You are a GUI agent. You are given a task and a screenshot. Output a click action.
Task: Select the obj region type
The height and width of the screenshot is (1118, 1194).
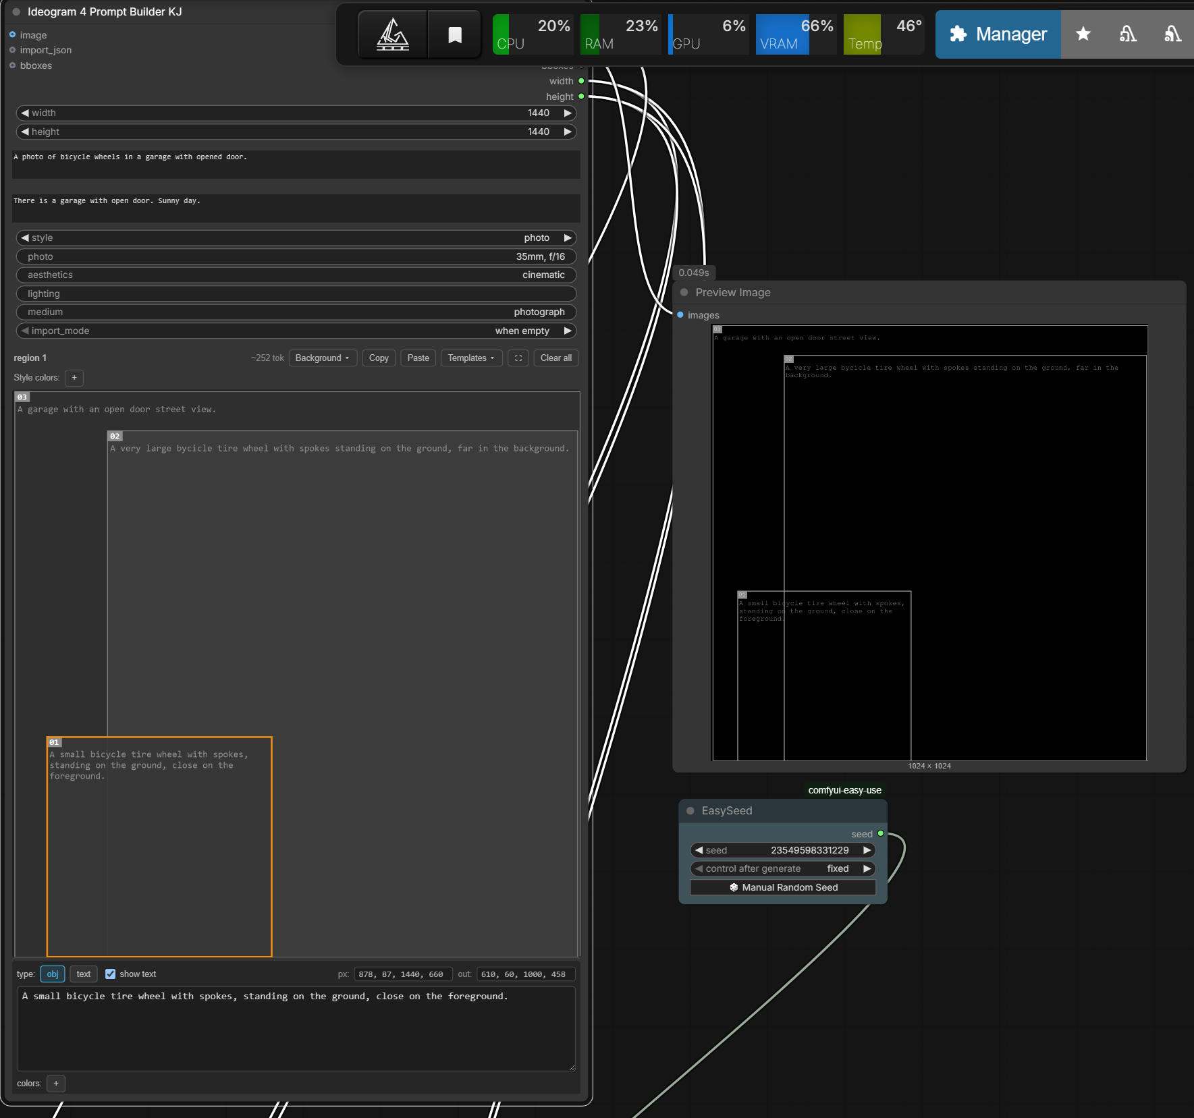[x=53, y=974]
